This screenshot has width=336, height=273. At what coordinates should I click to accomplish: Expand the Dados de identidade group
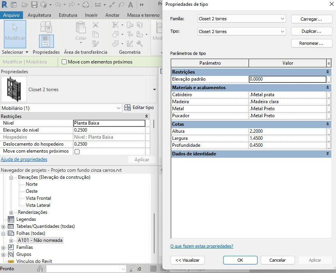click(x=327, y=154)
